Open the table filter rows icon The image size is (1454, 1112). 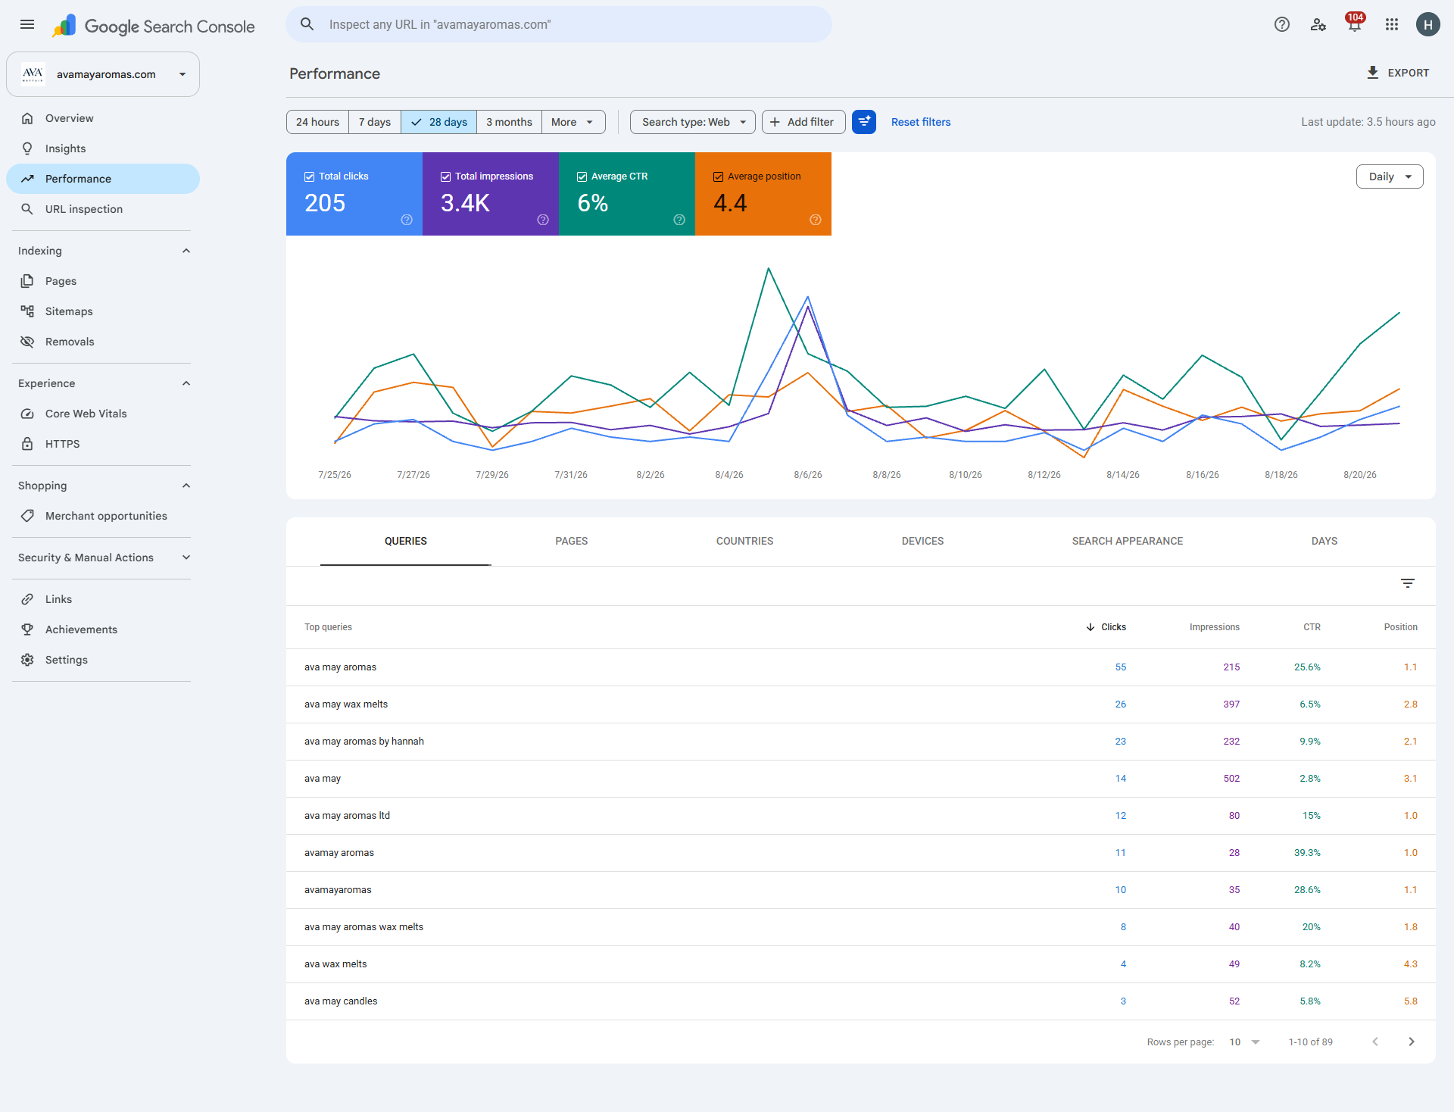pos(1407,583)
